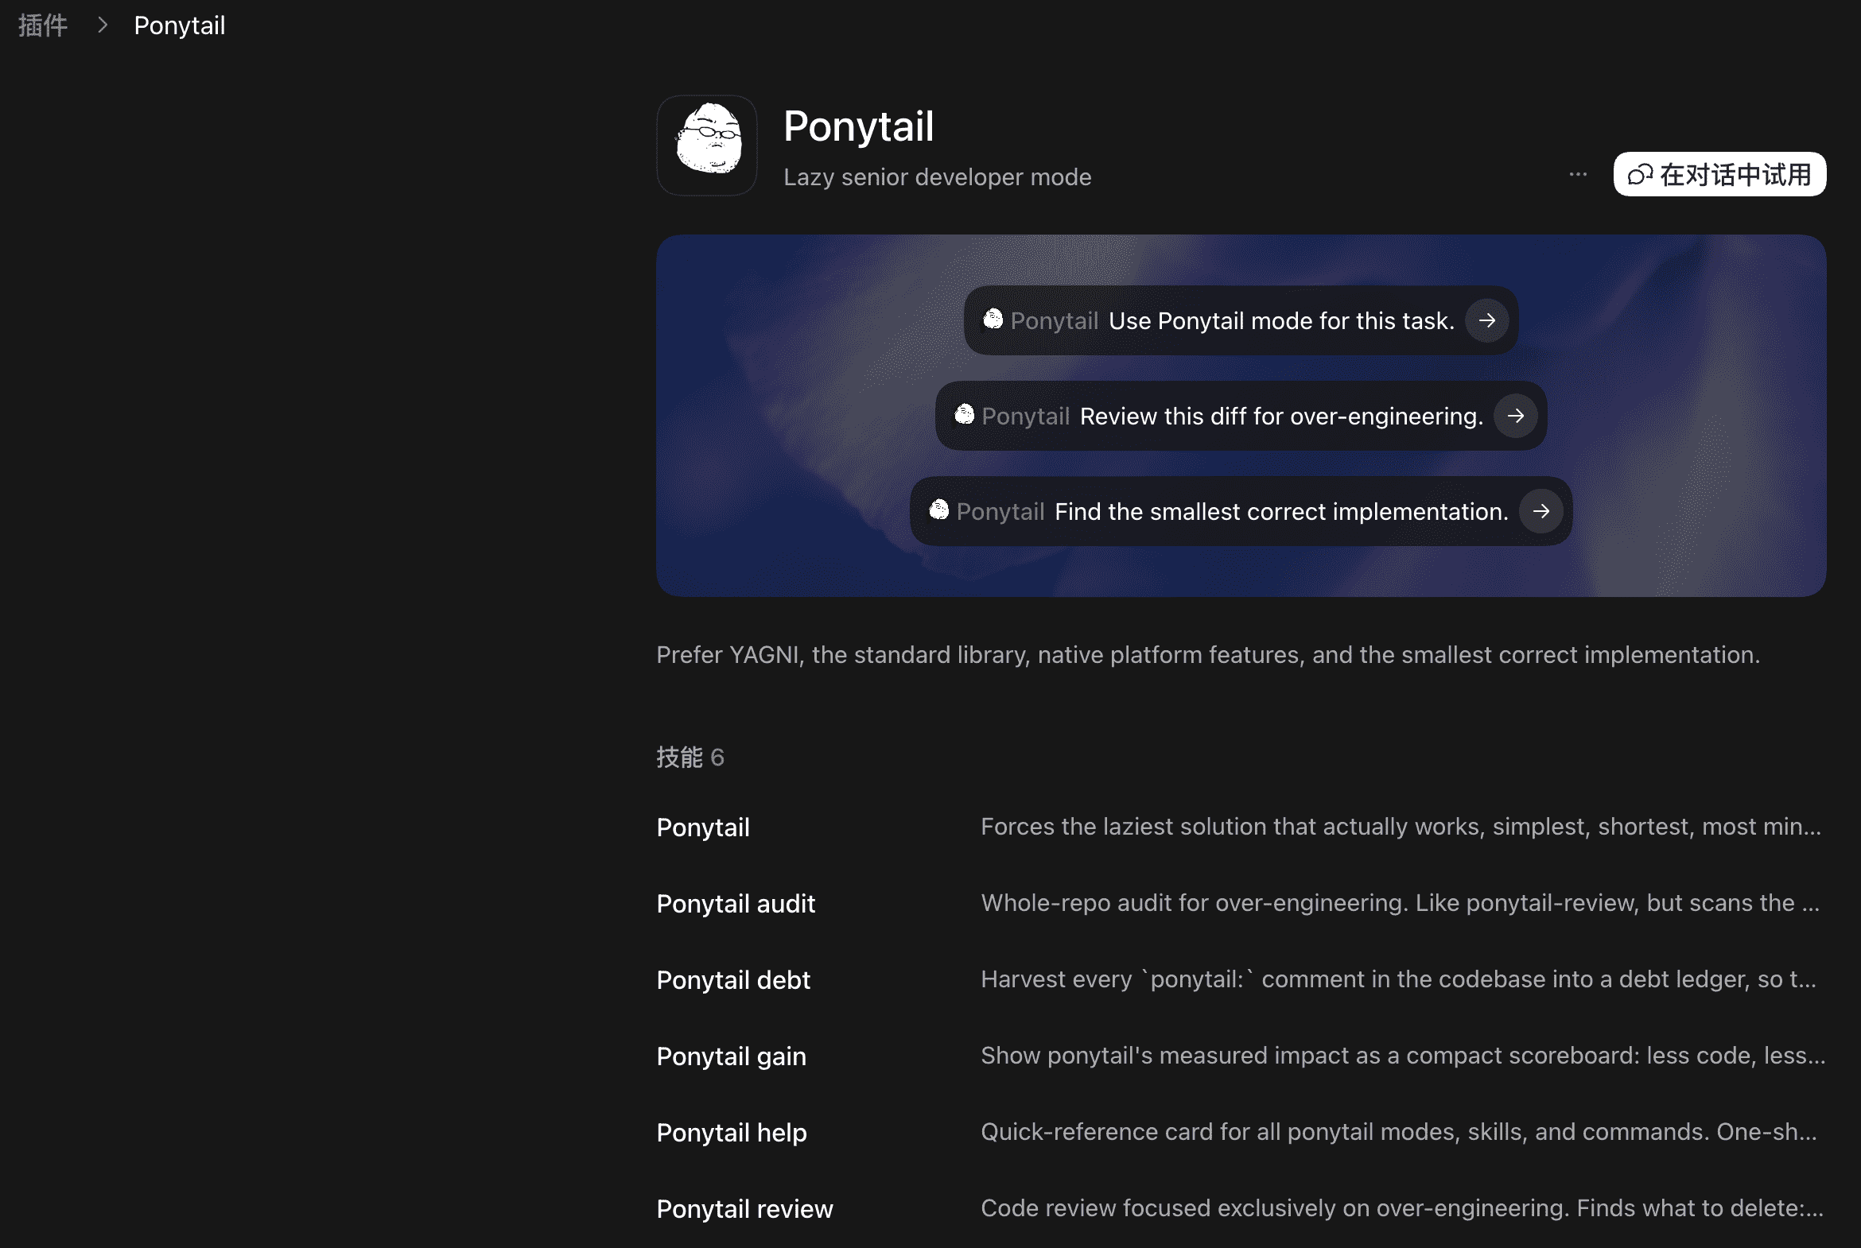Click the breadcrumb chevron separator after 插件
The image size is (1861, 1248).
click(x=102, y=25)
